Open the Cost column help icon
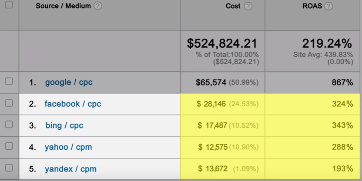The height and width of the screenshot is (181, 362). (248, 6)
